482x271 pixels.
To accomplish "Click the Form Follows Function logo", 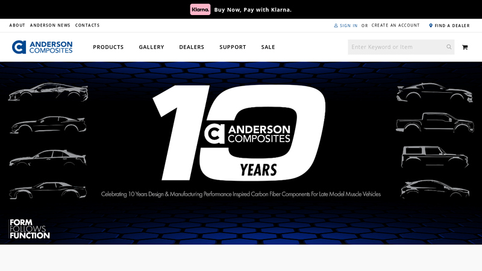I will click(30, 229).
